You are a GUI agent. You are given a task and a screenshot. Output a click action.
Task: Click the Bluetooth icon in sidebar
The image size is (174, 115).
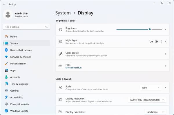click(x=6, y=50)
